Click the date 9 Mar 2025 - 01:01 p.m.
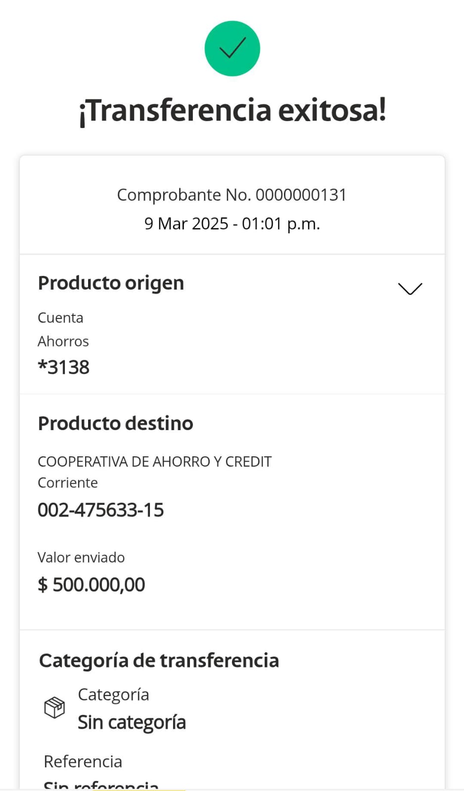The width and height of the screenshot is (464, 791). 232,223
